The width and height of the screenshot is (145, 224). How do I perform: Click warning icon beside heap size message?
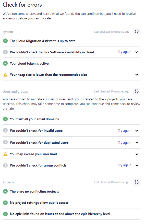coord(5,75)
